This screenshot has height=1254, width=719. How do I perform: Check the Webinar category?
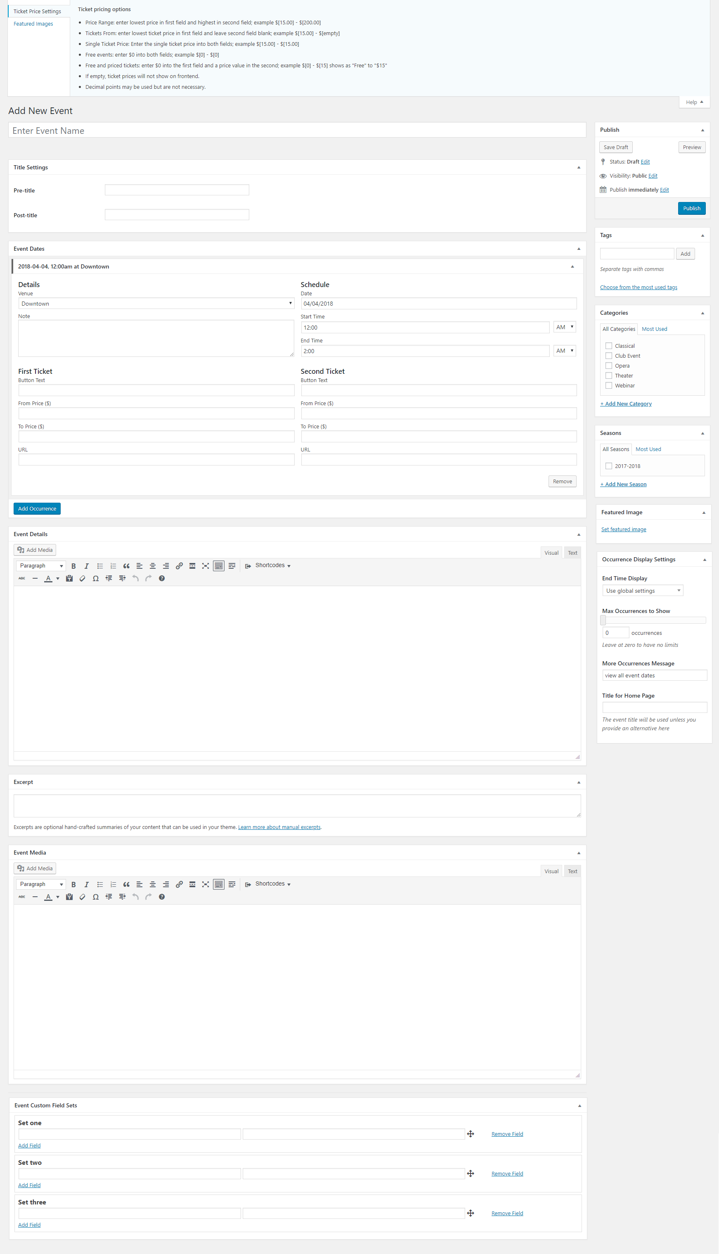(x=609, y=385)
